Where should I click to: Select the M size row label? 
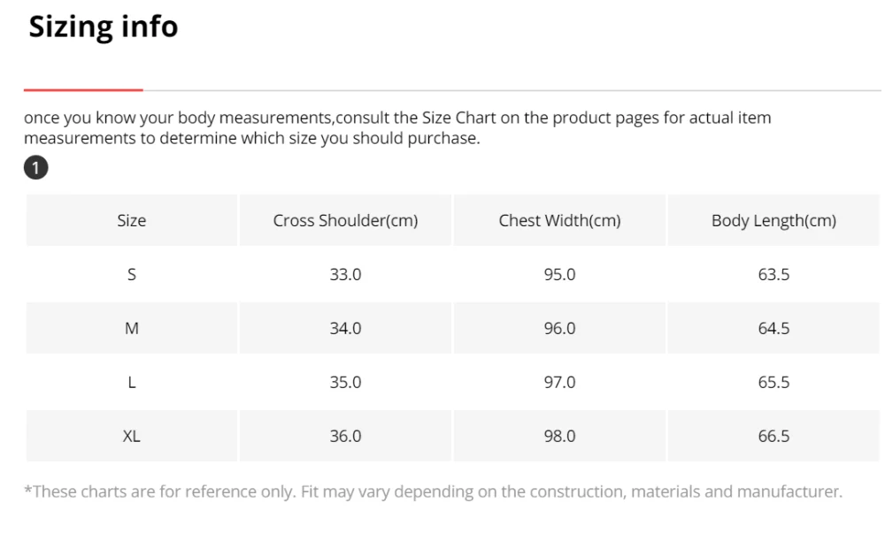131,329
